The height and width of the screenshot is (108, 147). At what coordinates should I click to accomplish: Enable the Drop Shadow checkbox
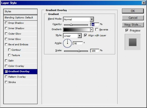tap(6, 23)
